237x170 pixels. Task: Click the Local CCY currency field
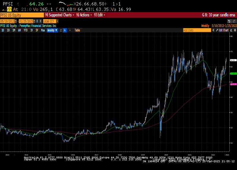coord(50,21)
